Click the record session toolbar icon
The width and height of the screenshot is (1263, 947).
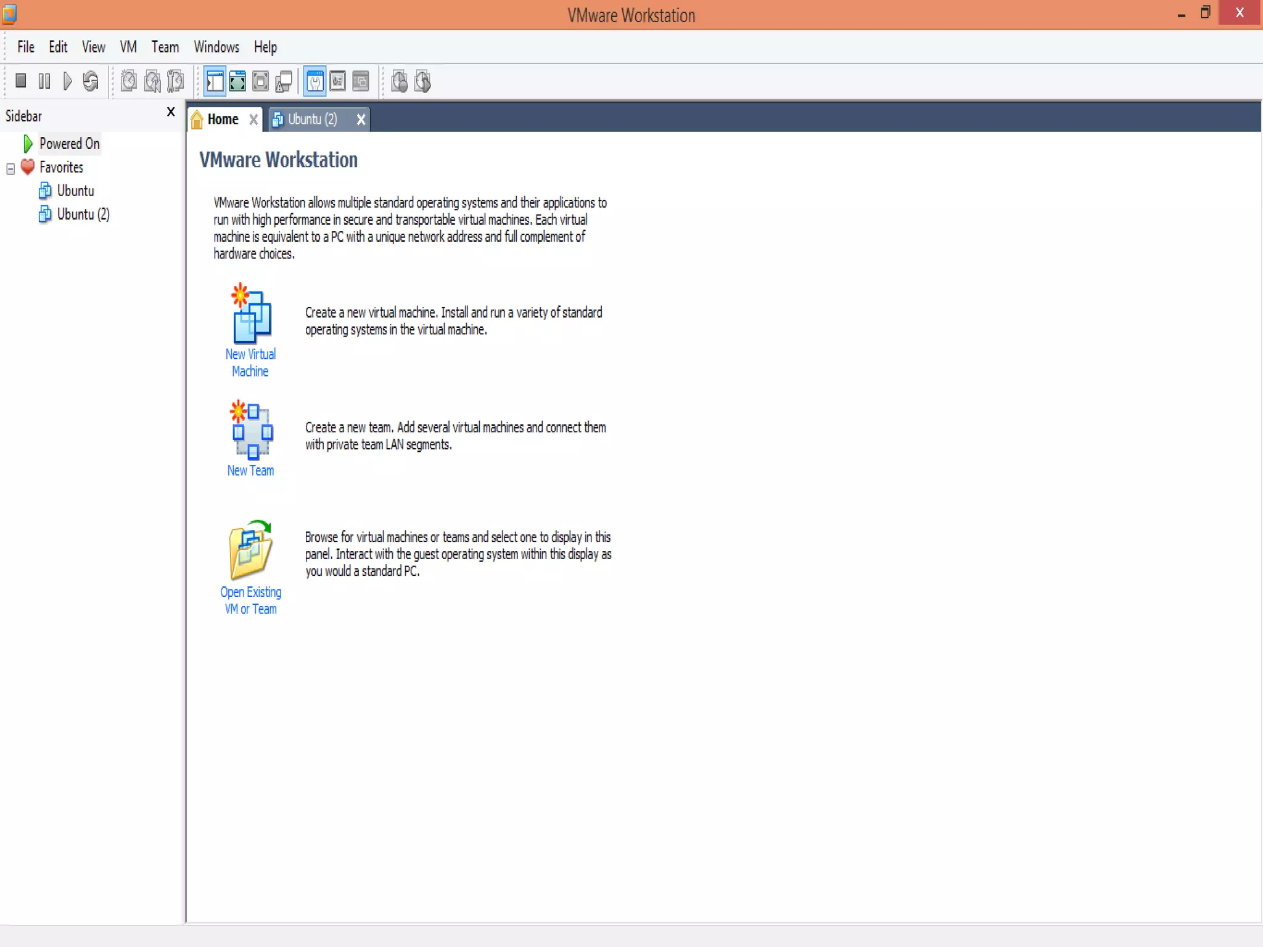[400, 81]
